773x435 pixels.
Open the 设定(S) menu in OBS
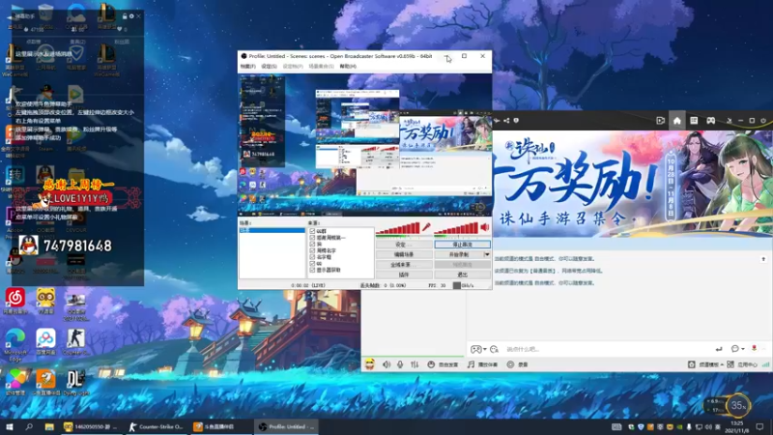269,66
